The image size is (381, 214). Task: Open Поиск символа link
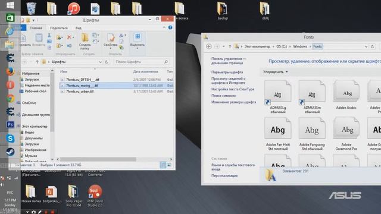tap(223, 96)
